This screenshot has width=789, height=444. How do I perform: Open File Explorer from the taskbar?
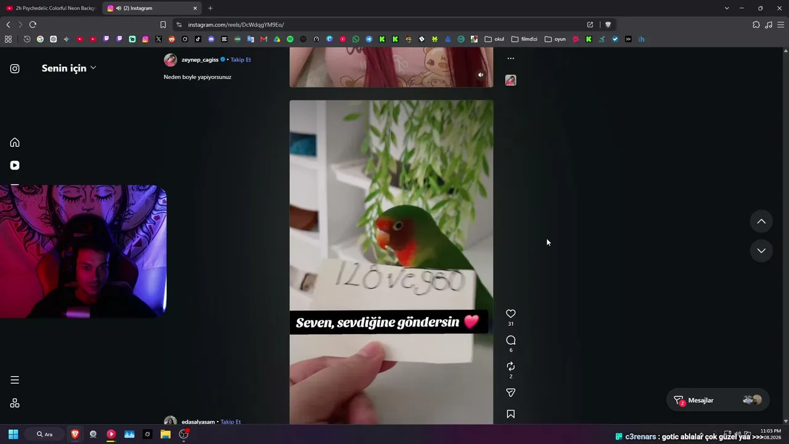click(165, 434)
